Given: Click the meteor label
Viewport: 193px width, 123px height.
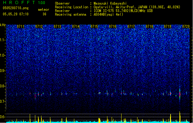Looking at the screenshot, I should (x=44, y=10).
